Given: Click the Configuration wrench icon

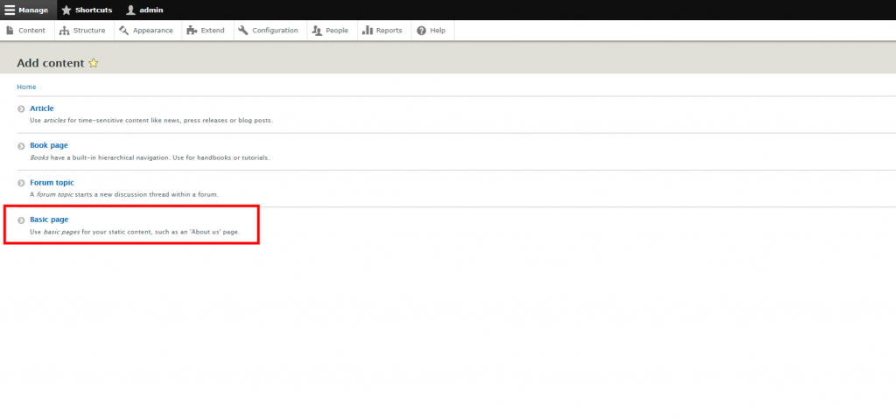Looking at the screenshot, I should coord(242,31).
